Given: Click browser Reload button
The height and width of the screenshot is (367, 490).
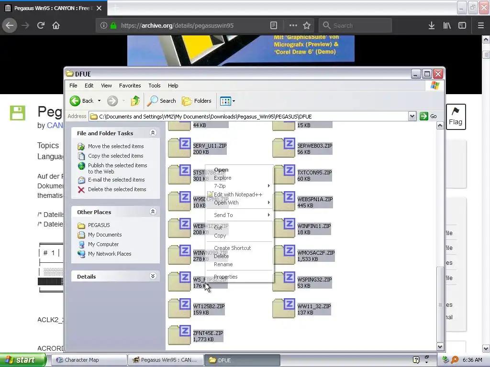Looking at the screenshot, I should (x=41, y=25).
